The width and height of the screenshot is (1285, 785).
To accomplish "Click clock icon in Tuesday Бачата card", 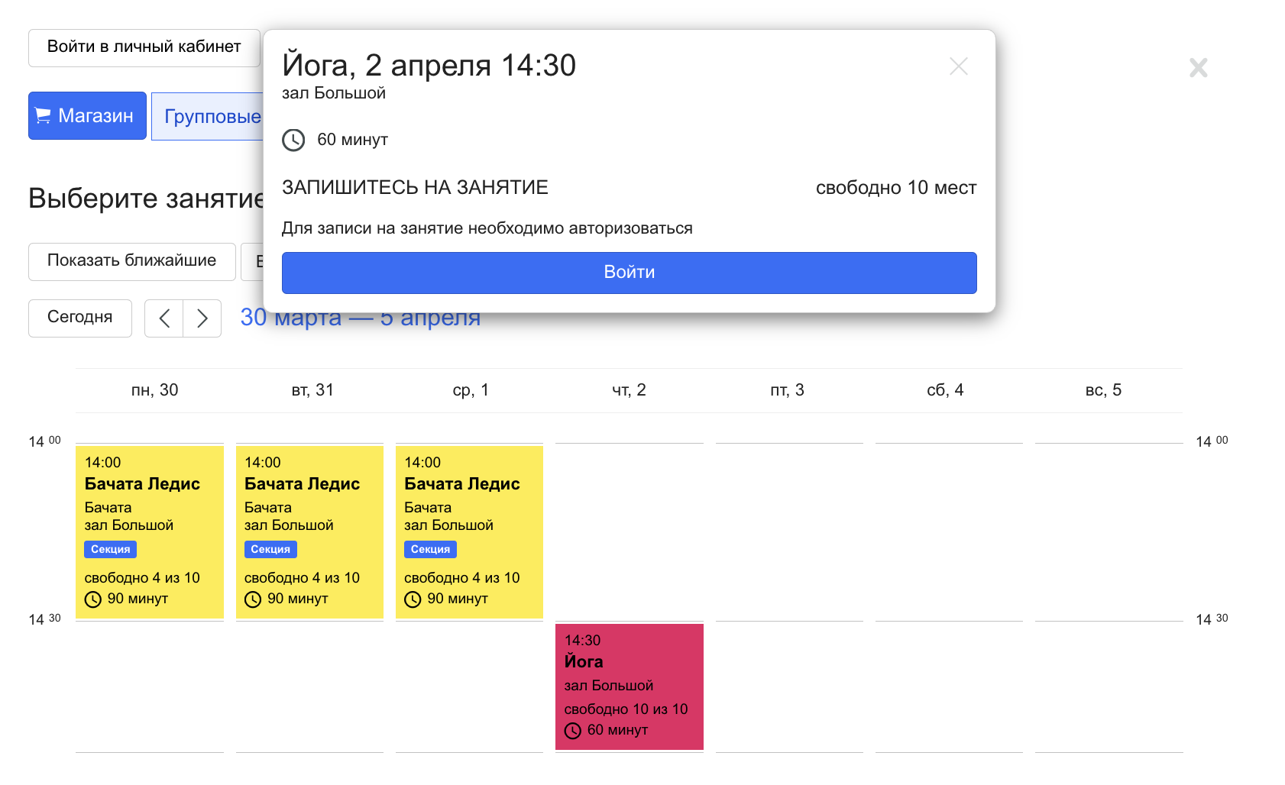I will coord(253,599).
